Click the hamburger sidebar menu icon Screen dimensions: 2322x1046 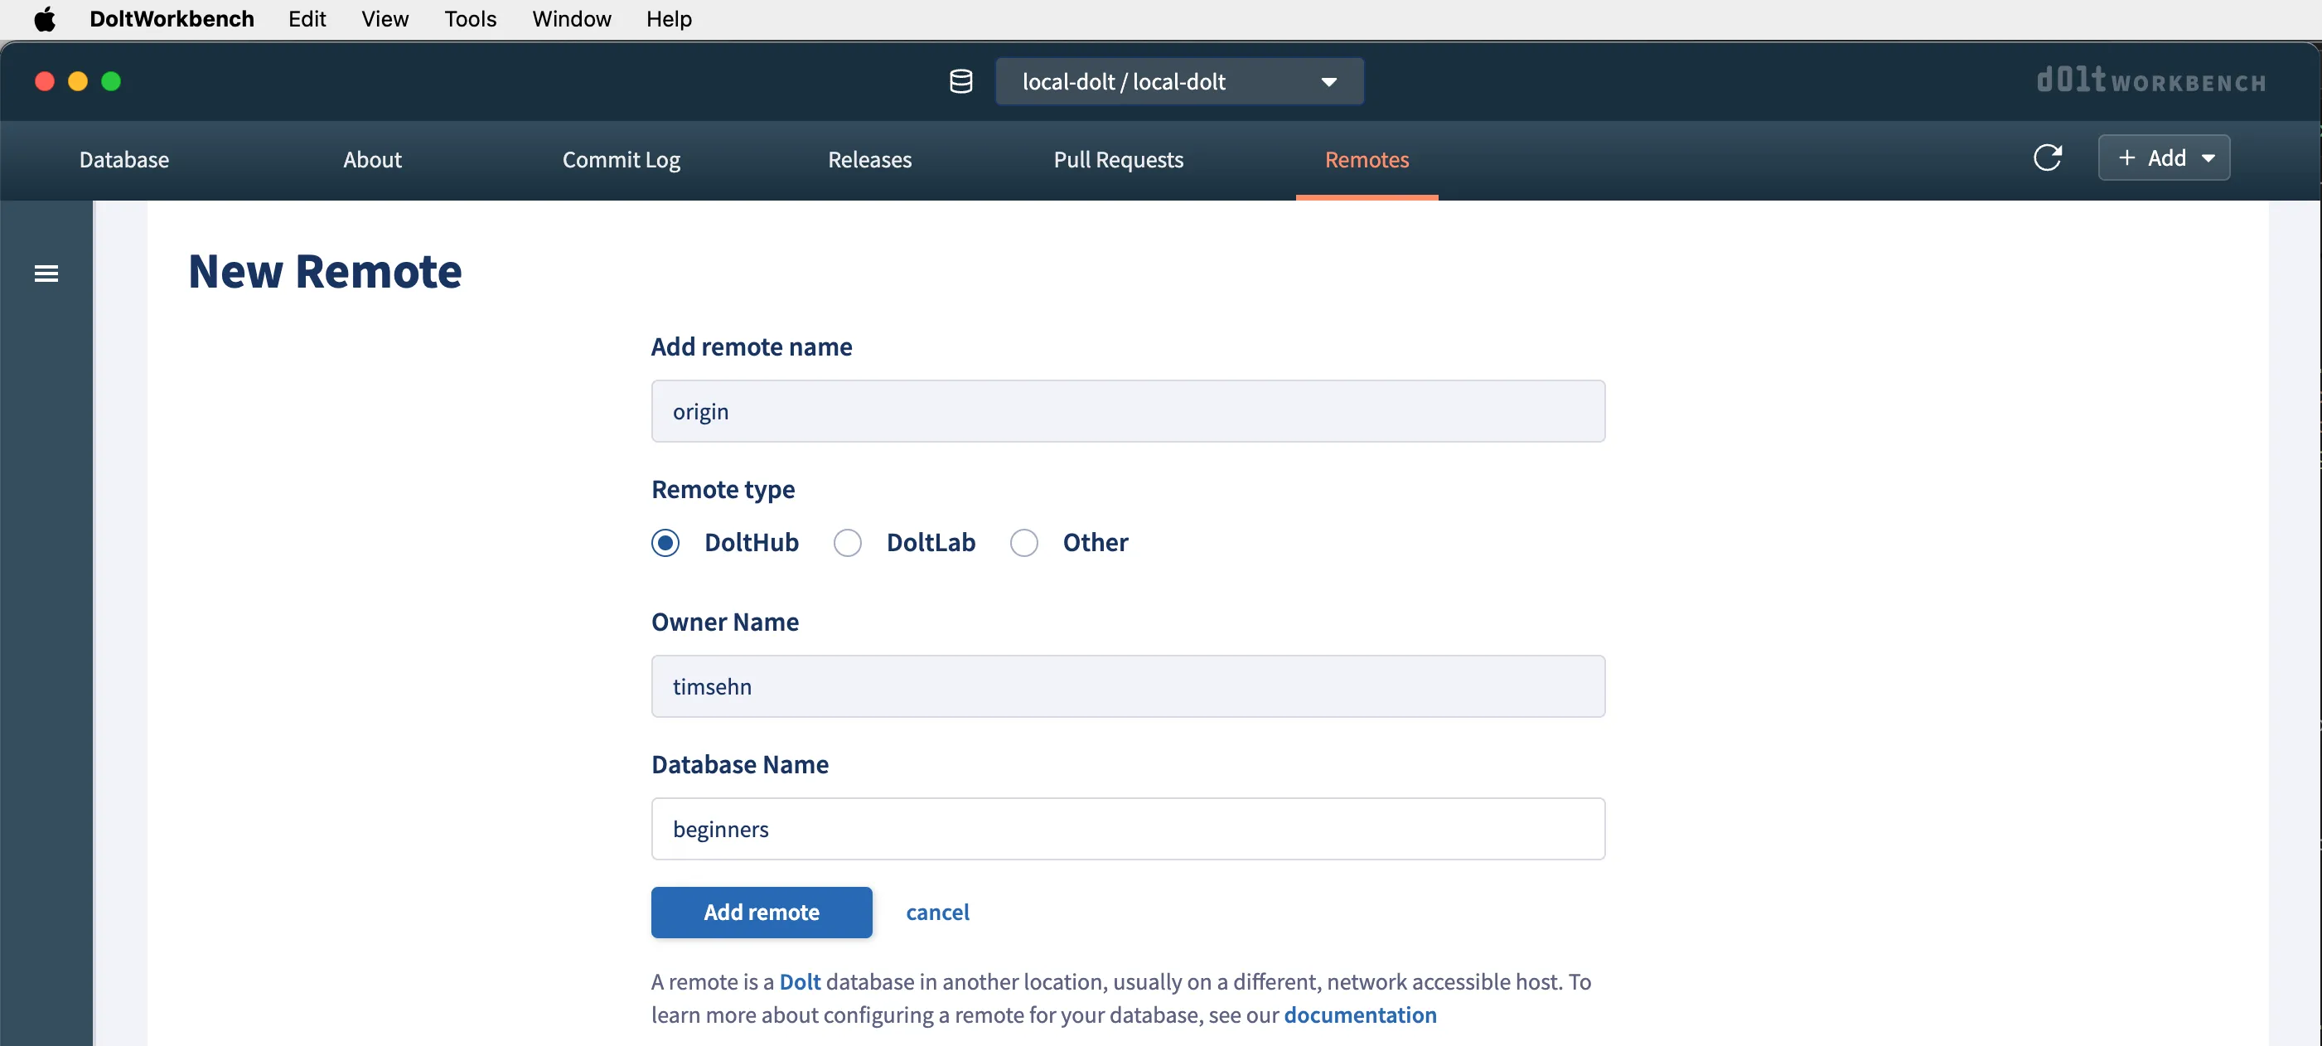pyautogui.click(x=46, y=274)
